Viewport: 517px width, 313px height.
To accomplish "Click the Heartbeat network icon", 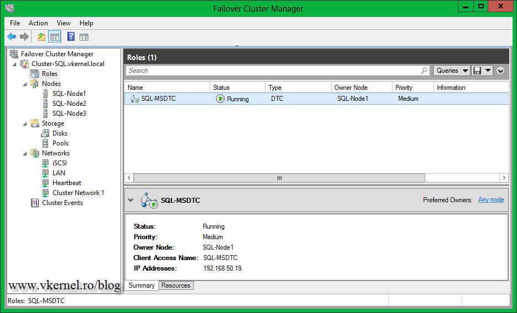I will pos(45,182).
